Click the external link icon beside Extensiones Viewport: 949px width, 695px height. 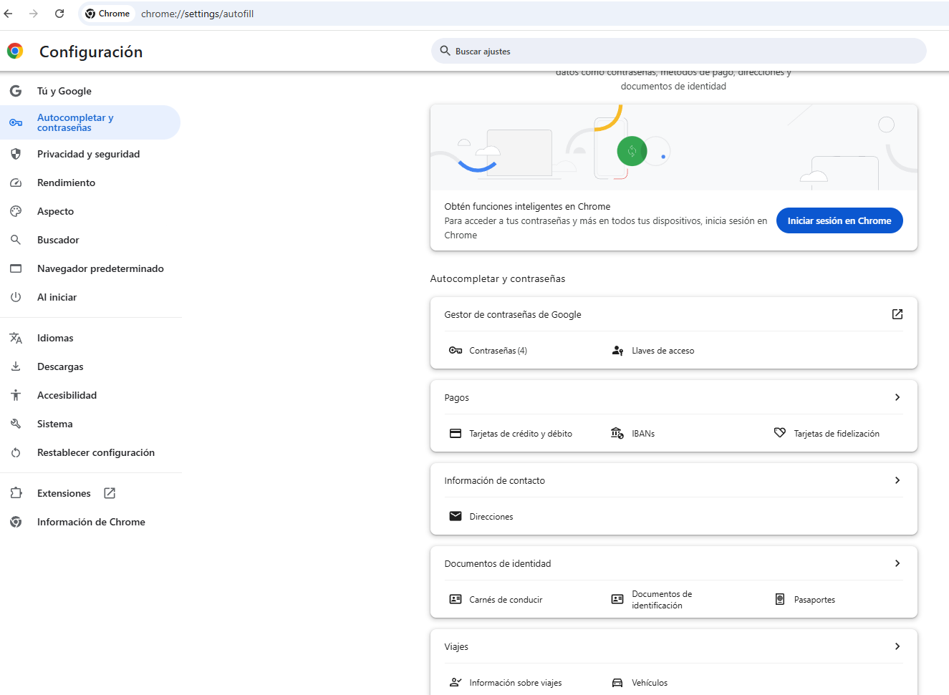pos(110,493)
